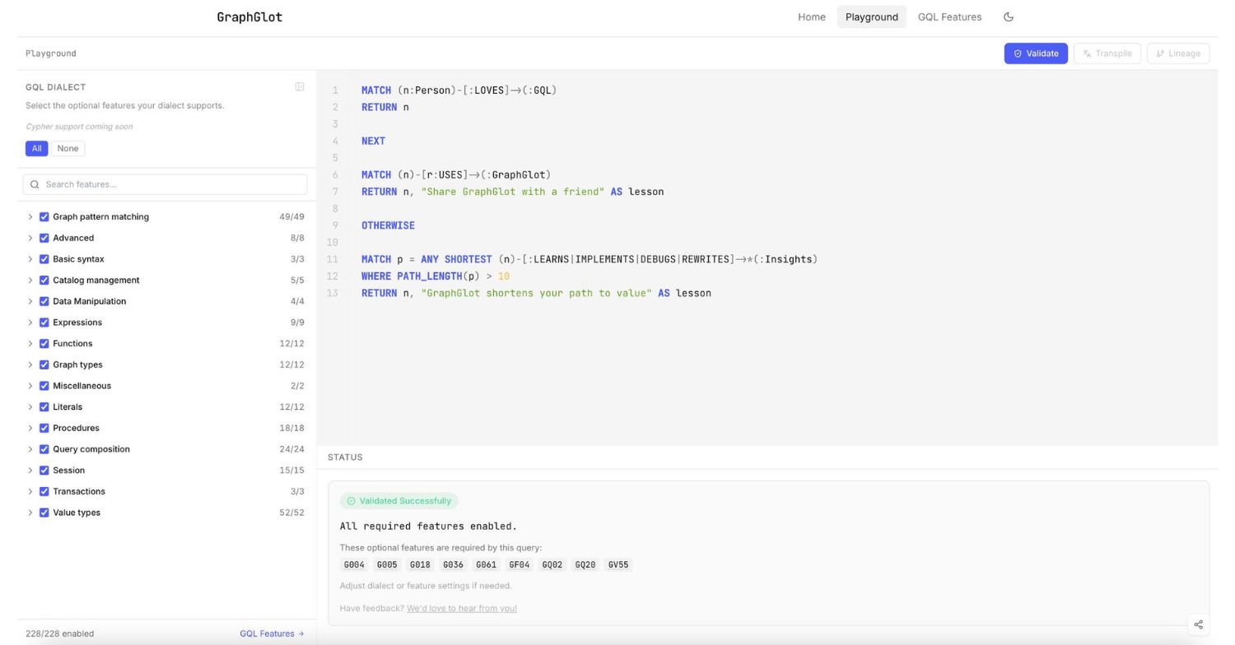Toggle dark mode with the moon icon
The image size is (1235, 645).
[x=1009, y=16]
